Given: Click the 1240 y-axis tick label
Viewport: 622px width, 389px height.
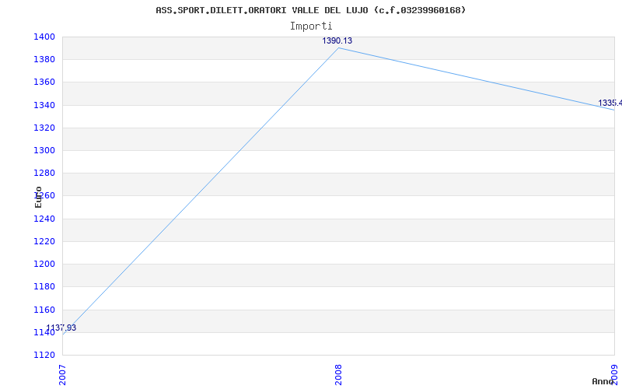Looking at the screenshot, I should click(x=44, y=219).
